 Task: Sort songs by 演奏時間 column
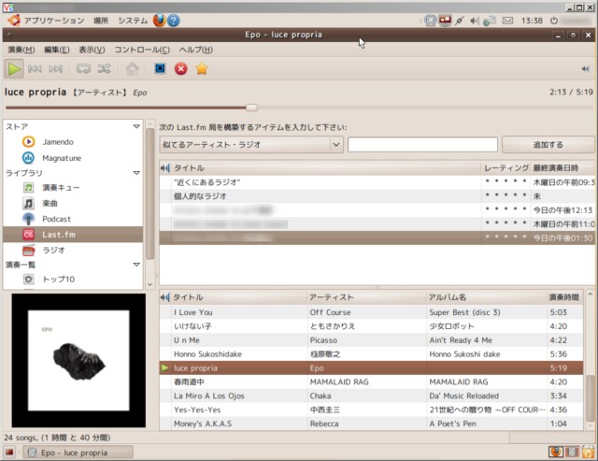click(564, 297)
